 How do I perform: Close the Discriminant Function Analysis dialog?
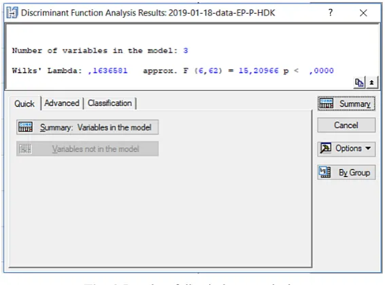[x=363, y=13]
